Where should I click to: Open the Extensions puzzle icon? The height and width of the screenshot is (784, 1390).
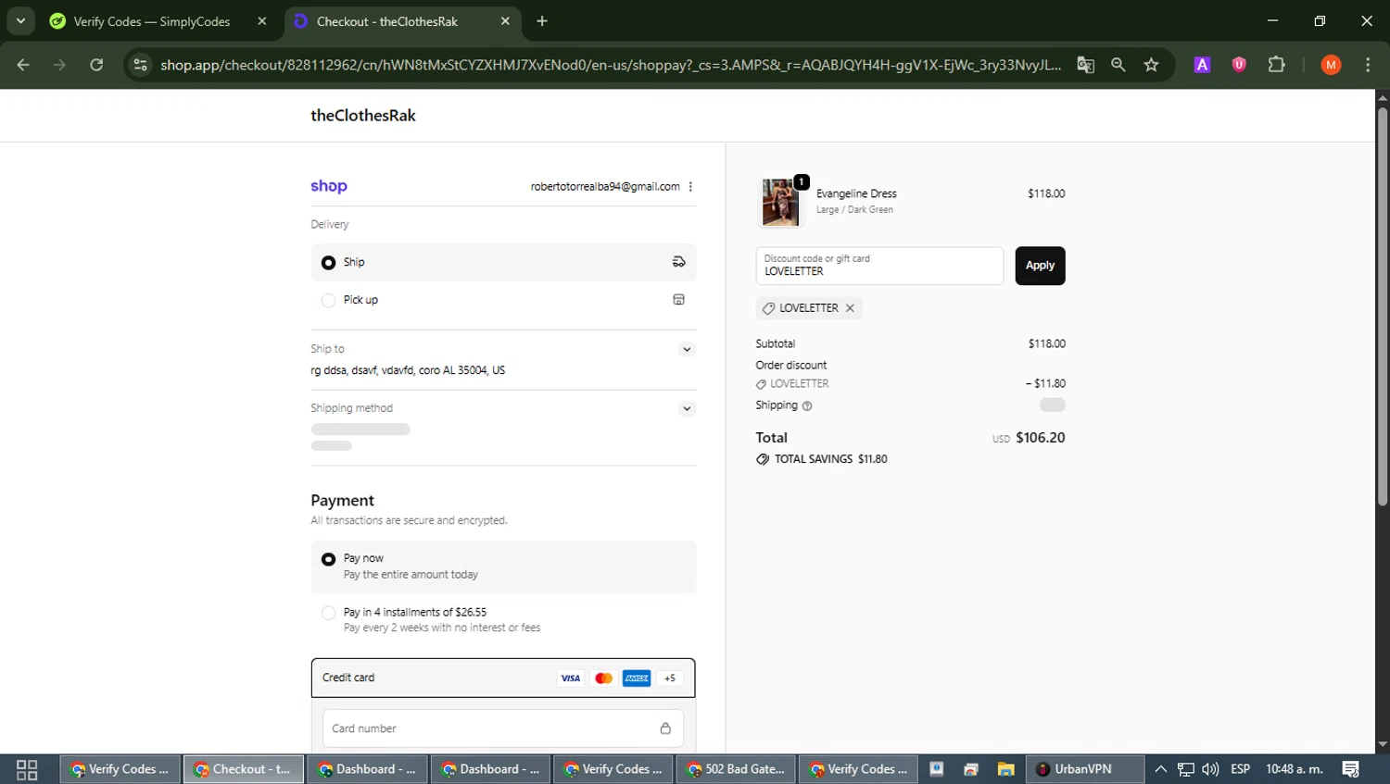click(1276, 65)
